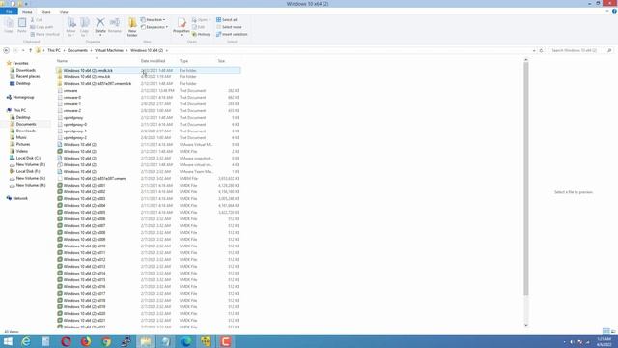Sort by the Date modified column header
Screen dimensions: 618x348
point(153,61)
